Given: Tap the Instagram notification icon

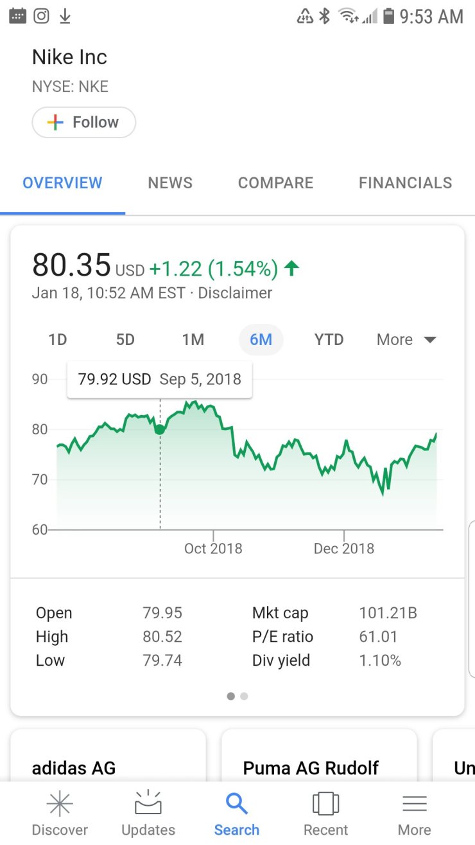Looking at the screenshot, I should [41, 15].
